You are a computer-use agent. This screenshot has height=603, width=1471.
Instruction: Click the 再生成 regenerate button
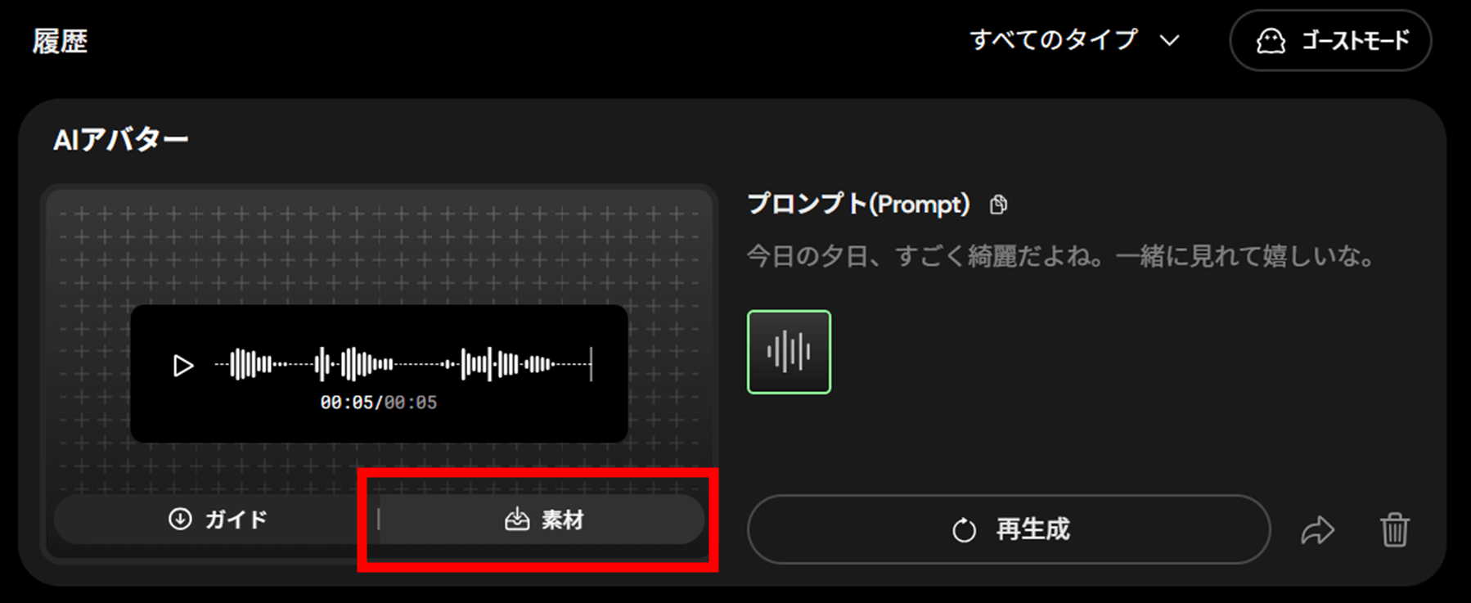(1009, 529)
